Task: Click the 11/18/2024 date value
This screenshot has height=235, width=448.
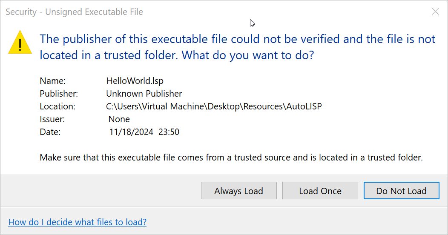Action: click(131, 132)
